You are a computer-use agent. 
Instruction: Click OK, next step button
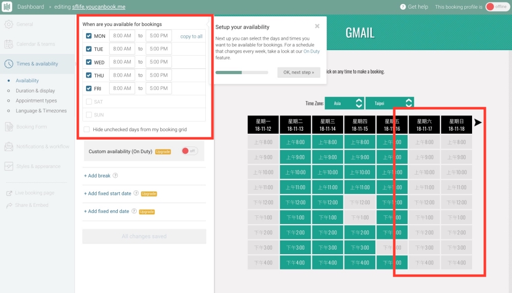coord(299,72)
